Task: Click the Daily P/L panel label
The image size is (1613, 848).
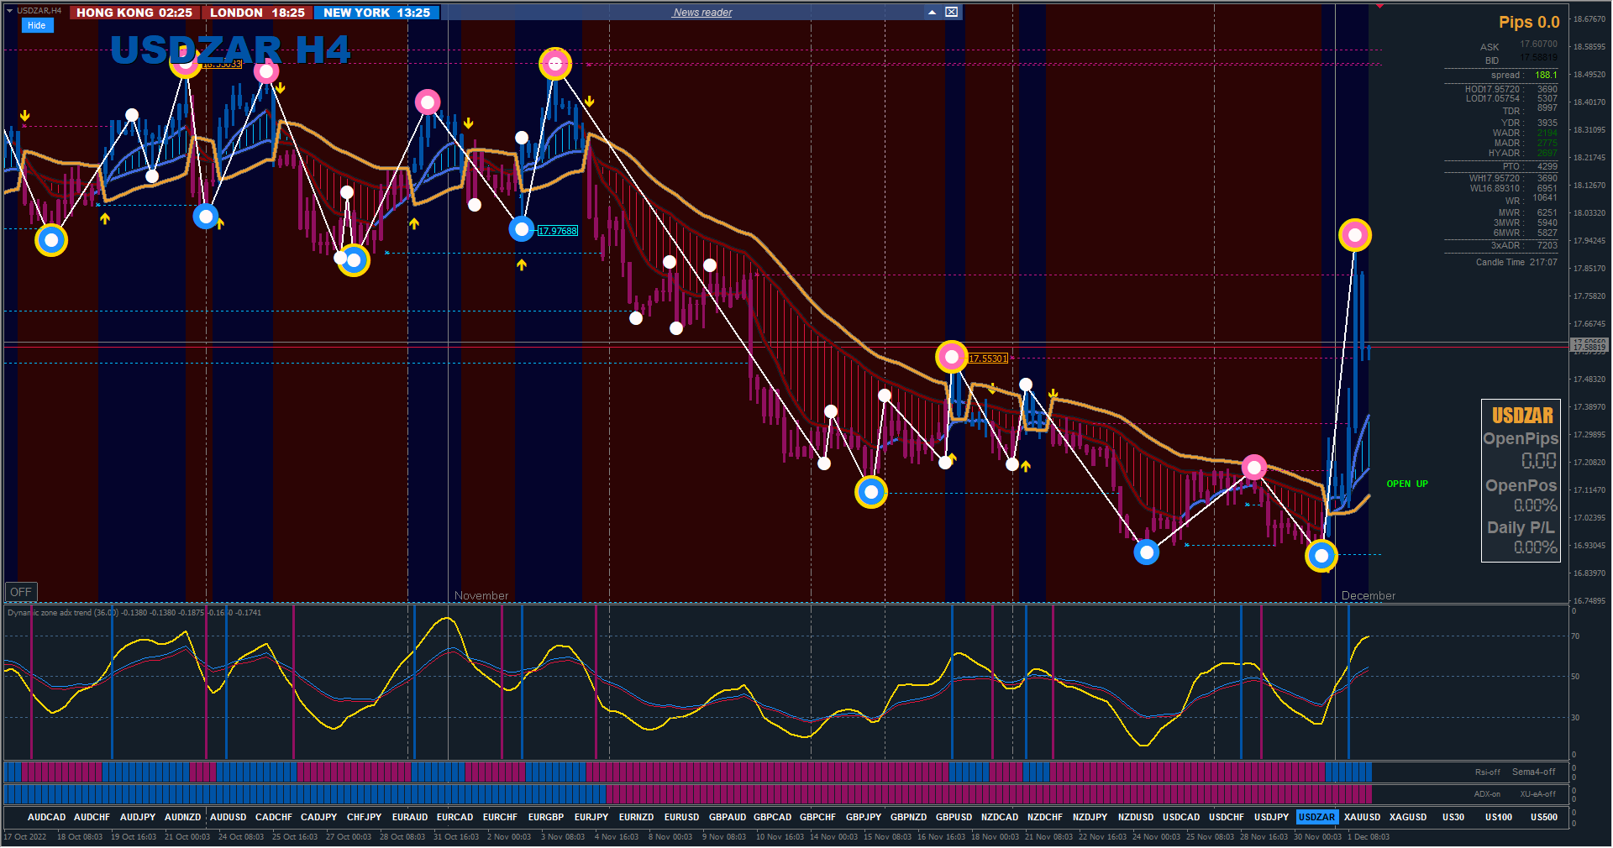Action: [1521, 527]
